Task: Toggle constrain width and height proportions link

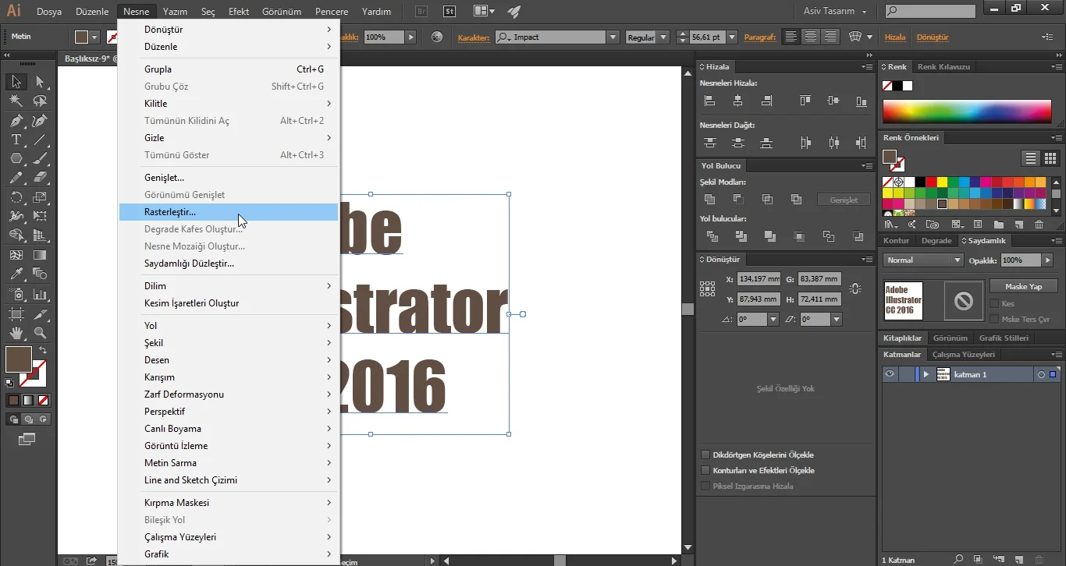Action: click(x=855, y=288)
